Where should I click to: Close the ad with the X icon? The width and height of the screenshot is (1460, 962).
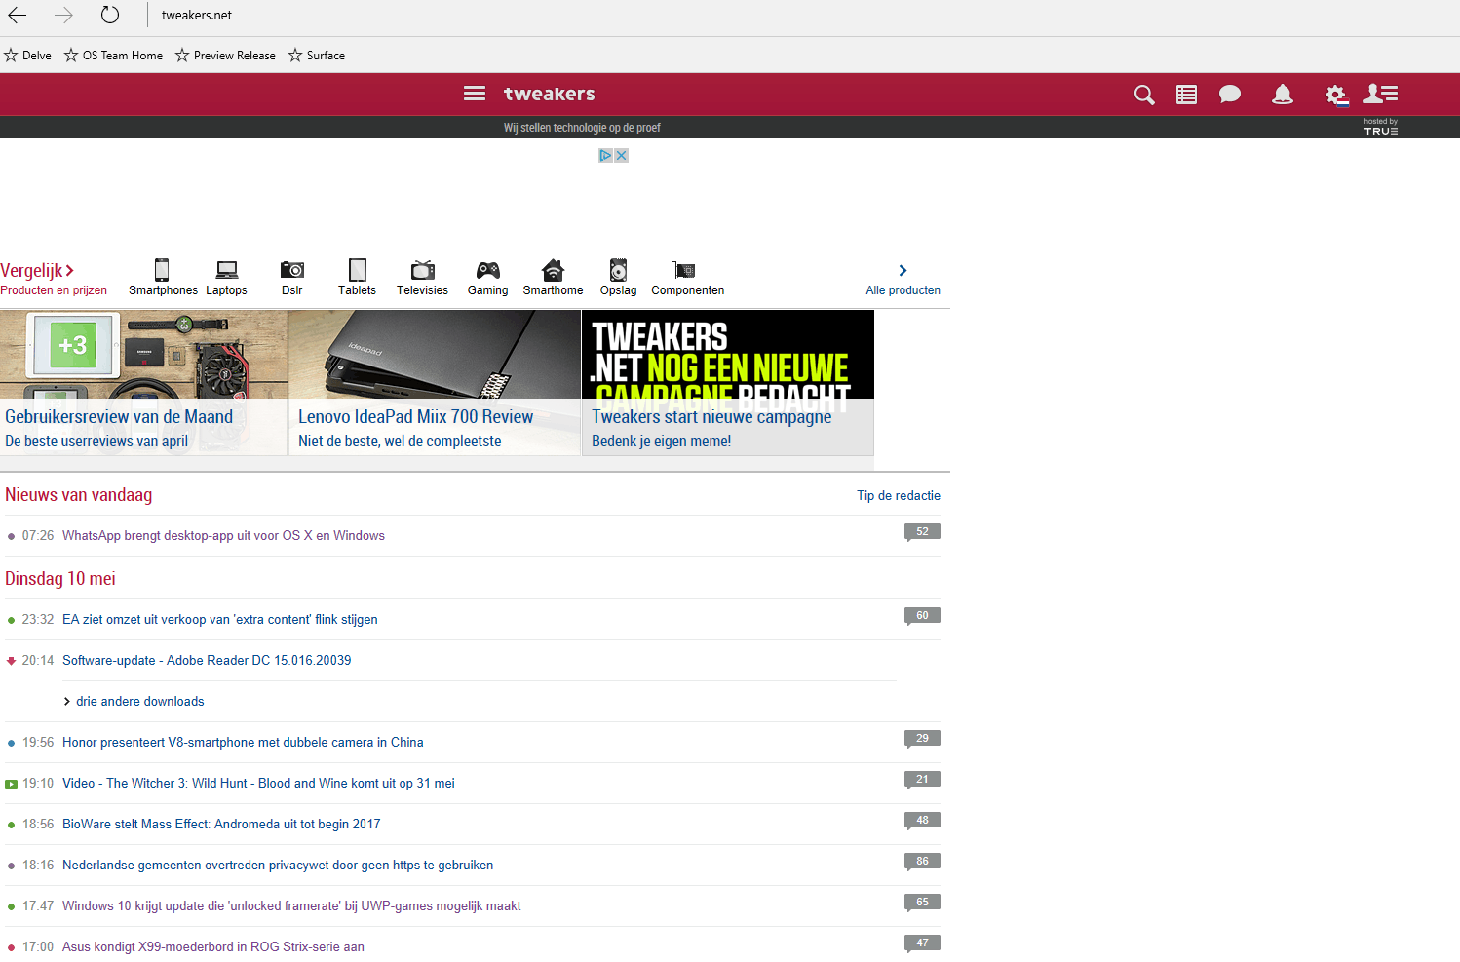point(621,155)
